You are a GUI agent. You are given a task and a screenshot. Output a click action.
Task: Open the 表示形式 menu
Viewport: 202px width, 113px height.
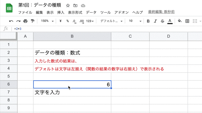(75, 13)
